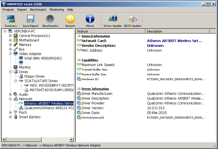Select the WDC WD3200BPVT drive entry
Viewport: 218px width, 149px height.
pyautogui.click(x=52, y=86)
